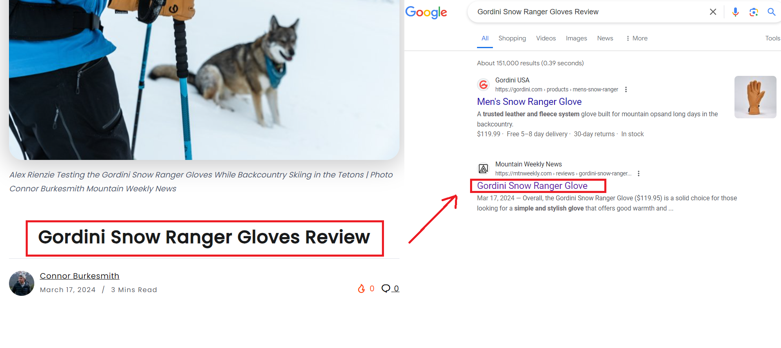The width and height of the screenshot is (781, 348).
Task: Open Google Lens image search icon
Action: 754,12
